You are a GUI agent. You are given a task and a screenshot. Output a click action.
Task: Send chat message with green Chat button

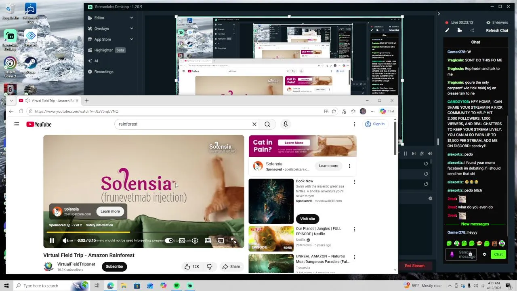click(x=498, y=254)
